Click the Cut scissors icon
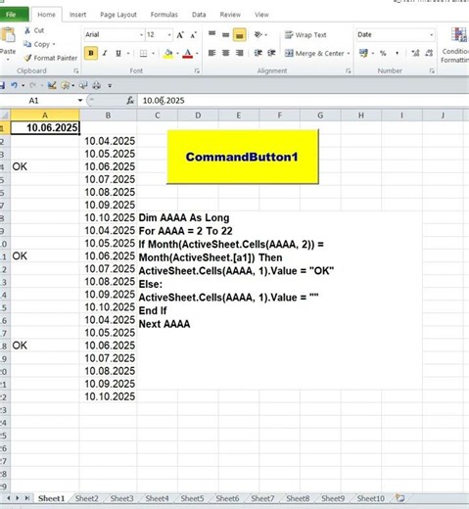Viewport: 469px width, 509px height. pos(27,30)
